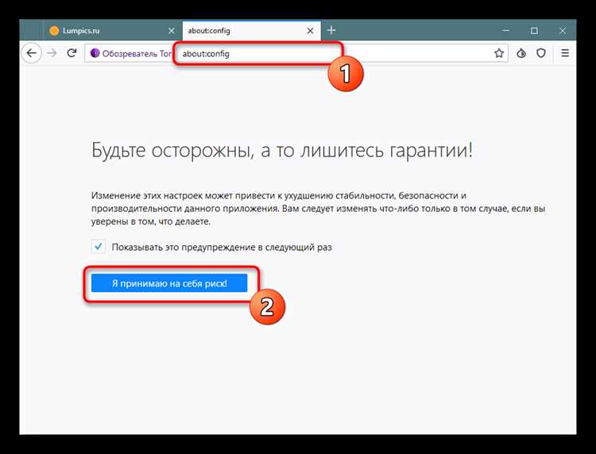This screenshot has width=596, height=454.
Task: Click the Tor onion identity icon
Action: click(95, 53)
